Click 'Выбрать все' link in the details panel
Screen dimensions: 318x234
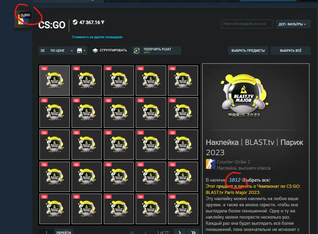[x=256, y=180]
